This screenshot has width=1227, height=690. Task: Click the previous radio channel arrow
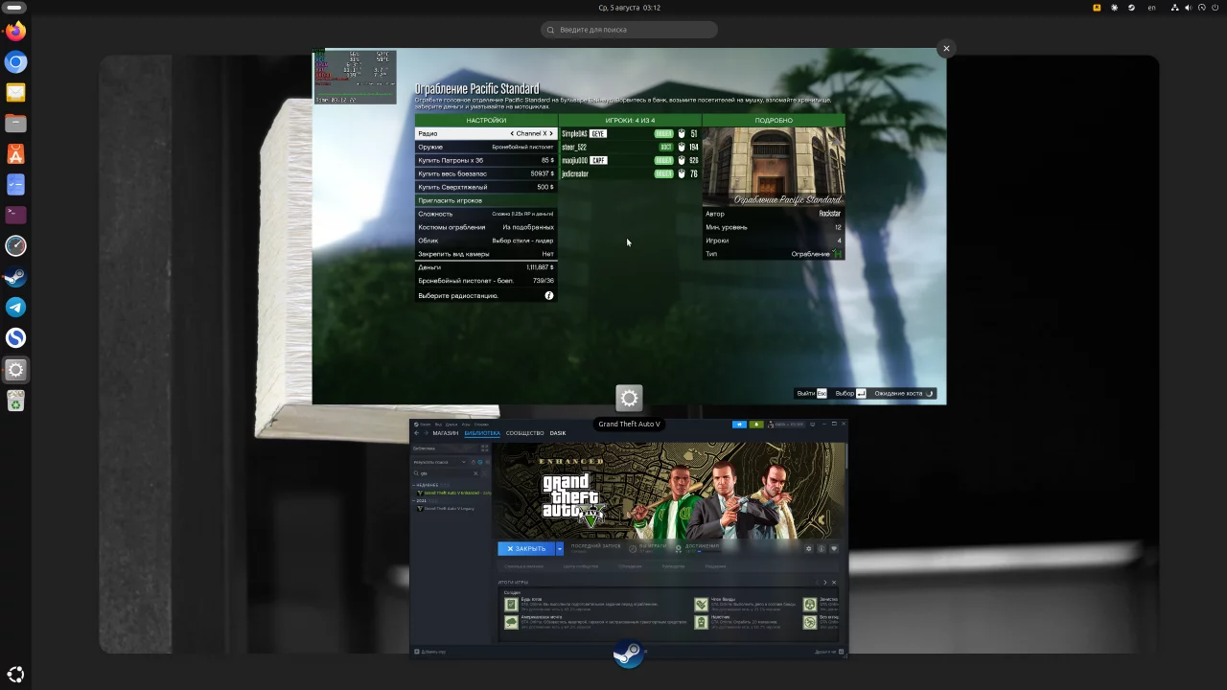click(512, 133)
